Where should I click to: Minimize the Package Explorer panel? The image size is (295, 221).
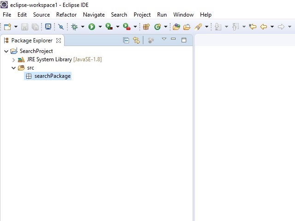tap(173, 39)
